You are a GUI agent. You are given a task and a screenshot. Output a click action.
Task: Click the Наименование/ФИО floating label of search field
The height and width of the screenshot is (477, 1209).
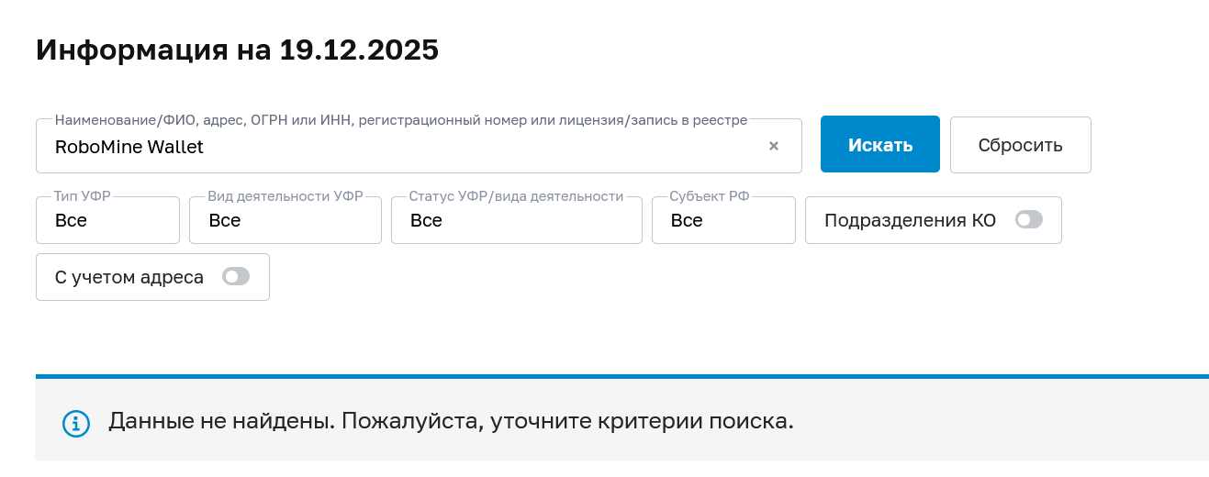pyautogui.click(x=400, y=119)
